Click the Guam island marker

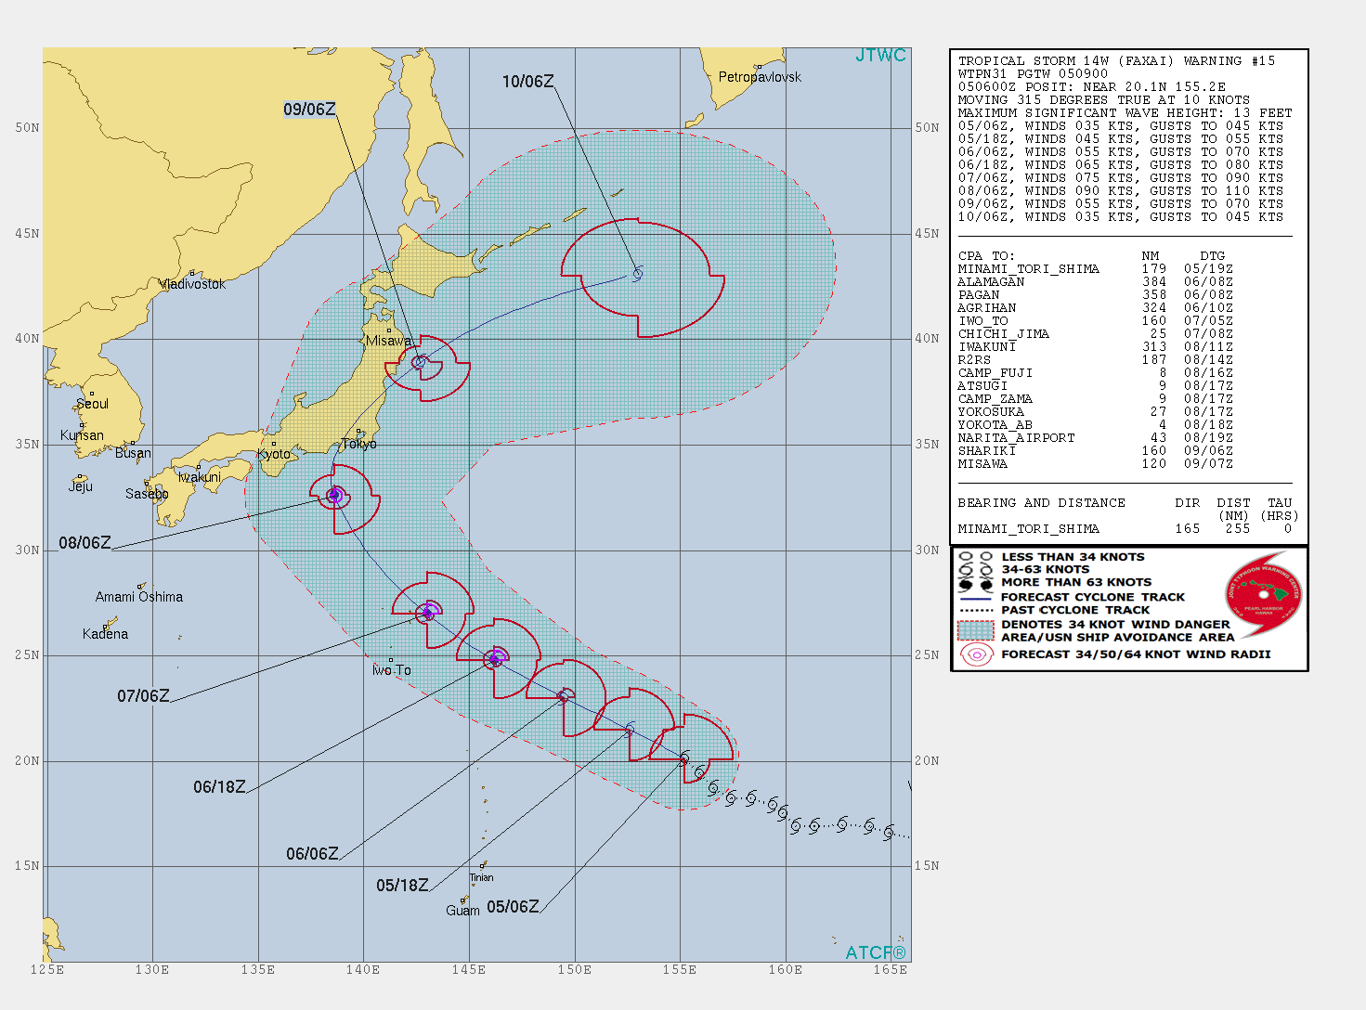[x=464, y=900]
